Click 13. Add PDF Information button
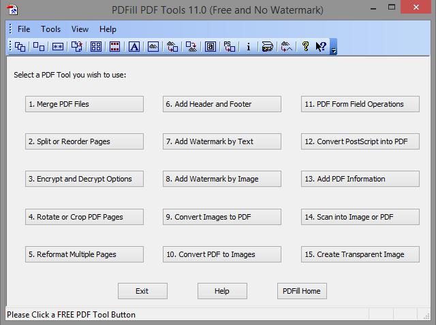Viewport: 436px width, 325px height. [360, 179]
